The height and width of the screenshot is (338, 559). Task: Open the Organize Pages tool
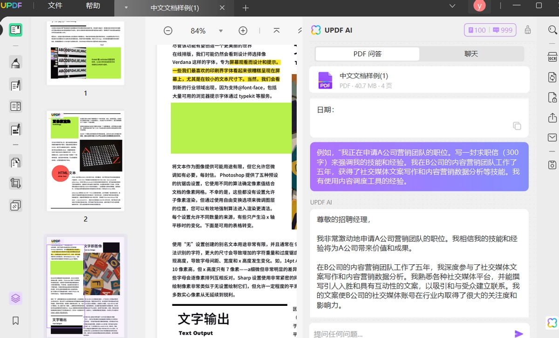tap(15, 162)
